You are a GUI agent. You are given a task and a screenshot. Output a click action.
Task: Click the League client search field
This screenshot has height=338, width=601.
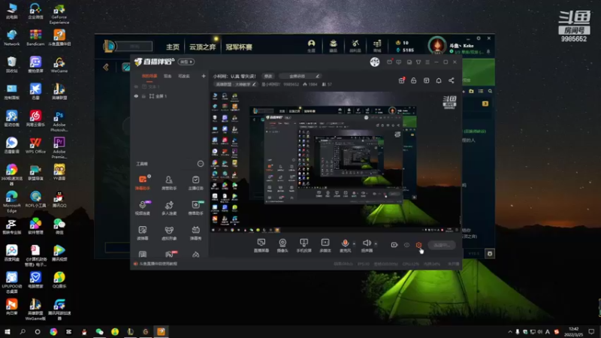coord(134,47)
